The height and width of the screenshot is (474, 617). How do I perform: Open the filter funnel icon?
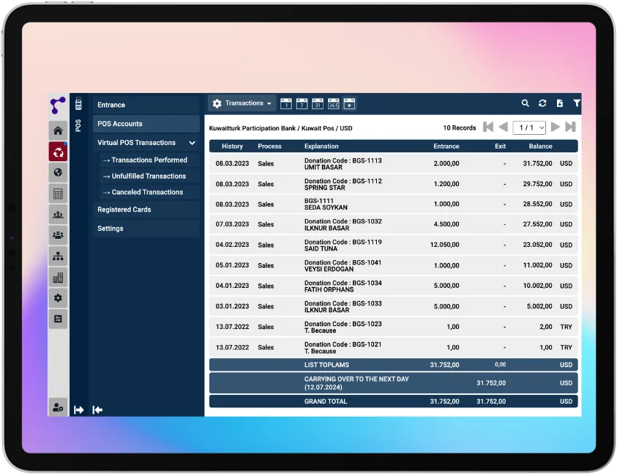tap(576, 104)
